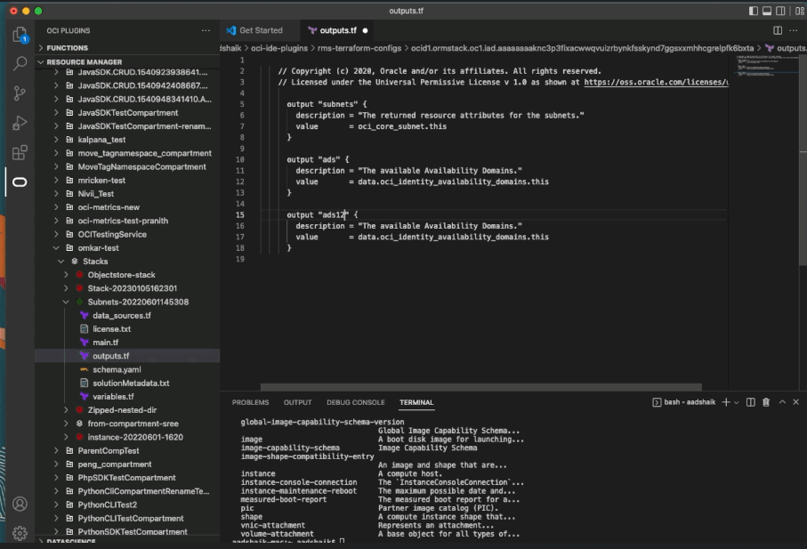Open the Run and Debug view
Screen dimensions: 807x549
pyautogui.click(x=19, y=124)
